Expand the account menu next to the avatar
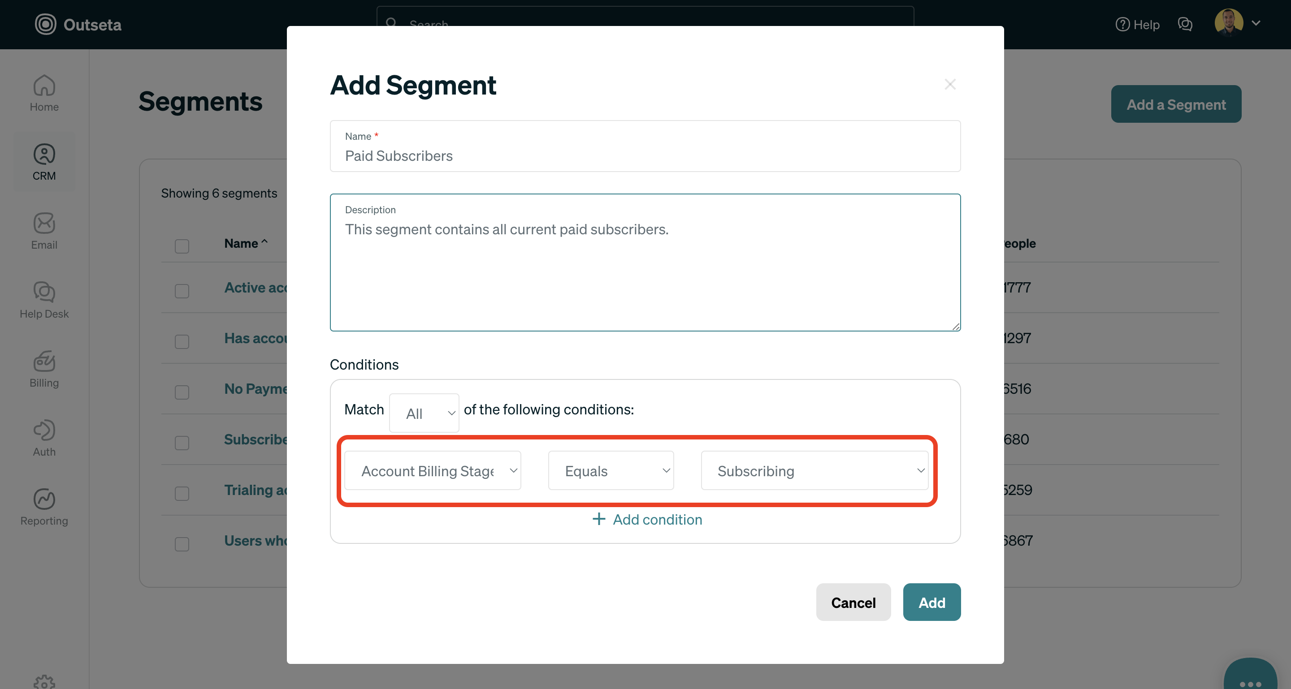 1256,23
